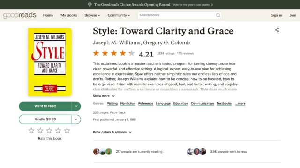Image resolution: width=300 pixels, height=168 pixels.
Task: Show more genres with '...more'
Action: [240, 103]
